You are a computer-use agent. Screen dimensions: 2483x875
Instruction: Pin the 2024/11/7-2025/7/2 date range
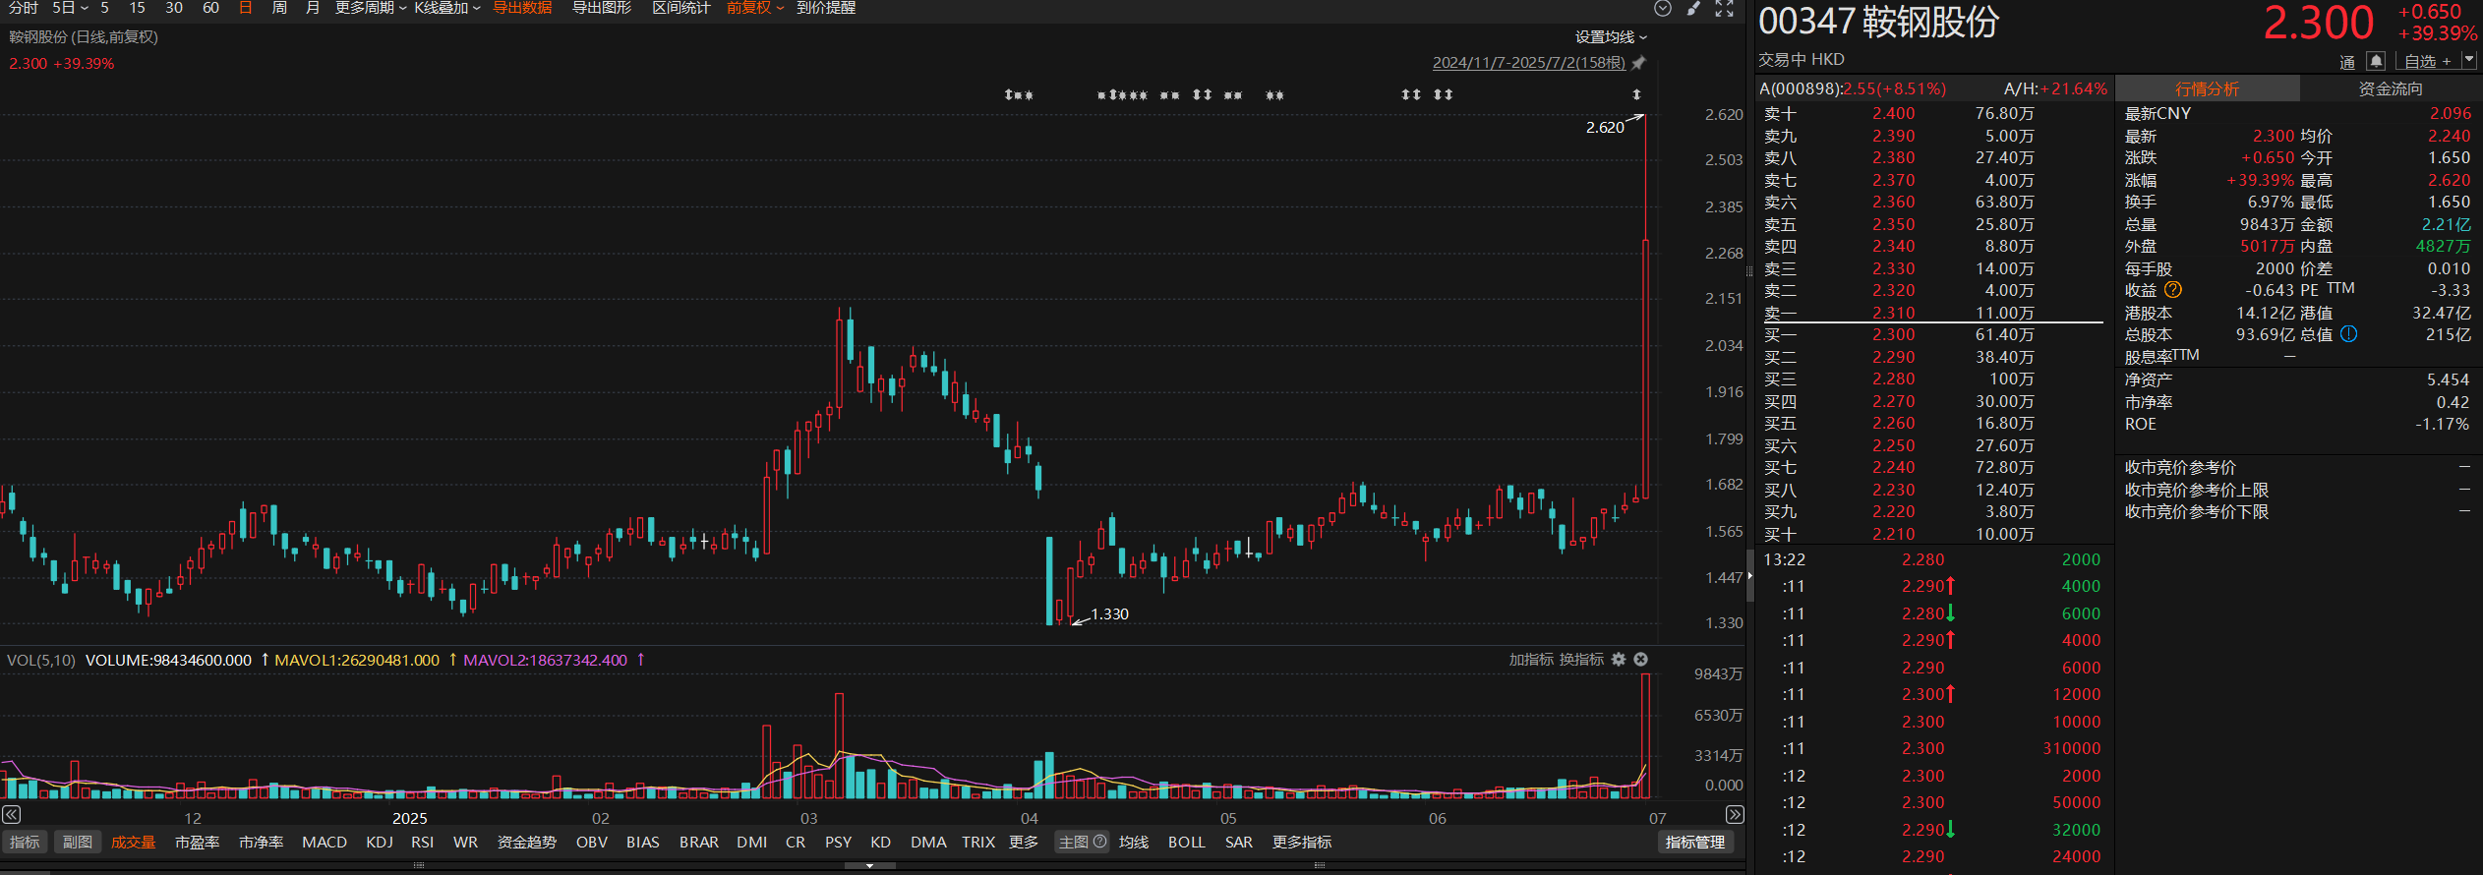point(1638,63)
